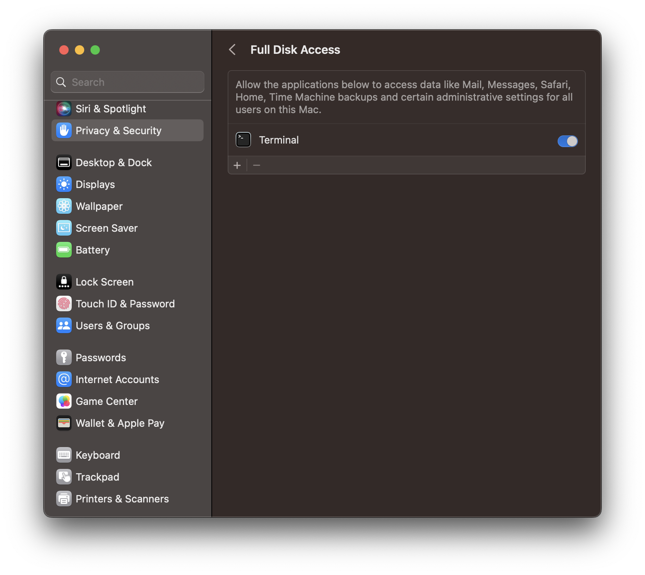Disable Full Disk Access for Terminal

click(567, 141)
